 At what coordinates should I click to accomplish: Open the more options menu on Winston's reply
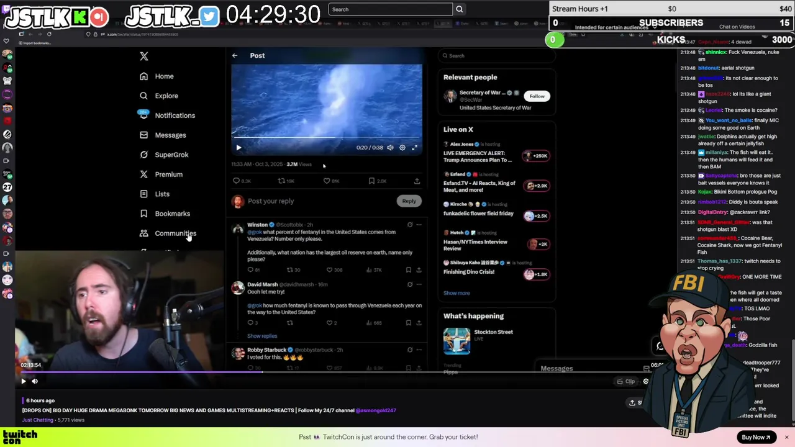(x=419, y=225)
